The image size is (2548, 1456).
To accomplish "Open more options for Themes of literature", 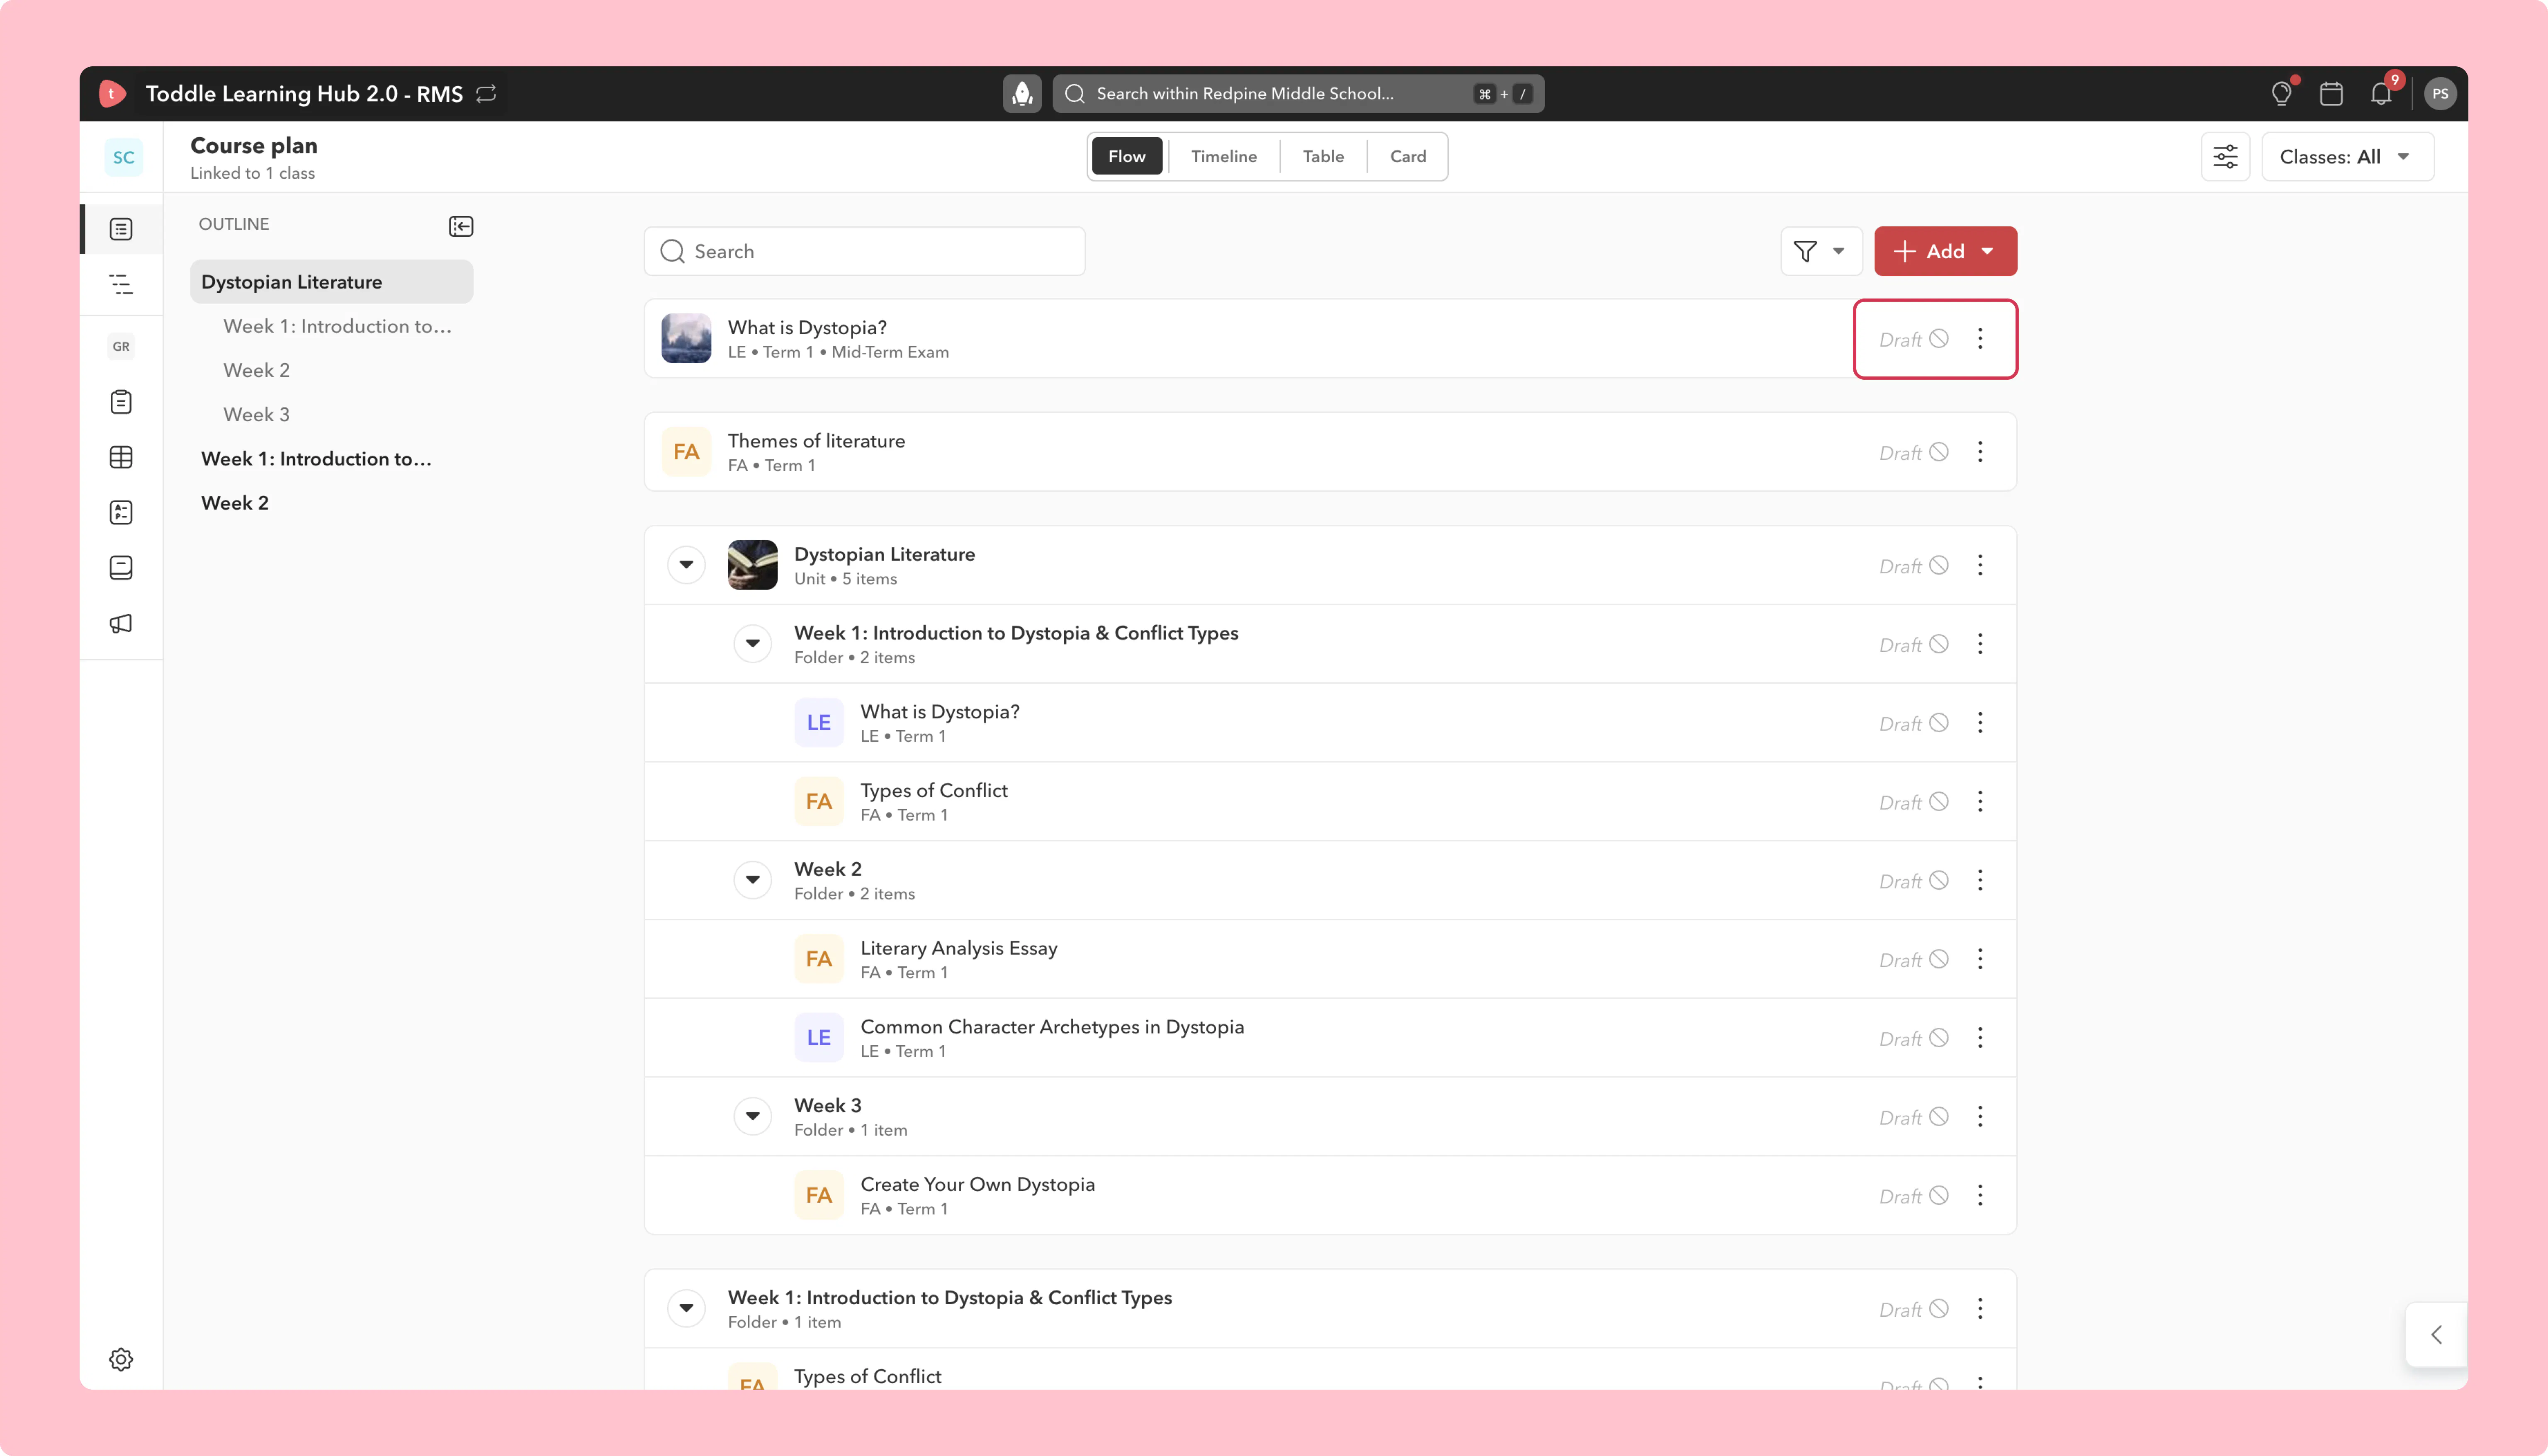I will 1980,452.
